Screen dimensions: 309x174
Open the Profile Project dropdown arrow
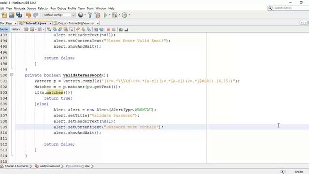(x=129, y=15)
